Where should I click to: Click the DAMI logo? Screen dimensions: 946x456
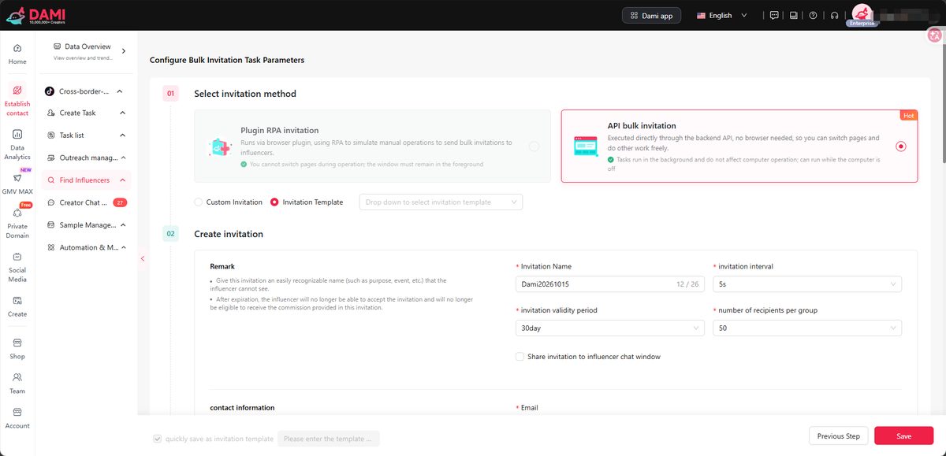click(x=36, y=15)
